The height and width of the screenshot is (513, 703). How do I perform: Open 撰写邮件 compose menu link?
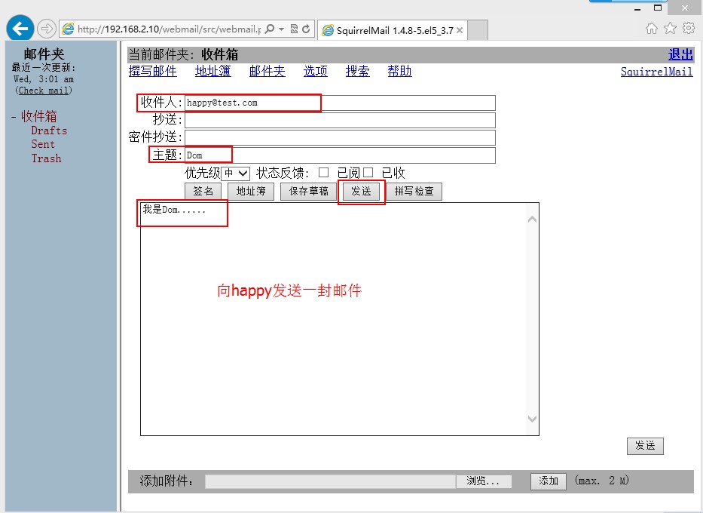[x=153, y=72]
